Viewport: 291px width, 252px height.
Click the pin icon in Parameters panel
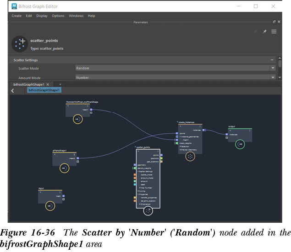264,31
